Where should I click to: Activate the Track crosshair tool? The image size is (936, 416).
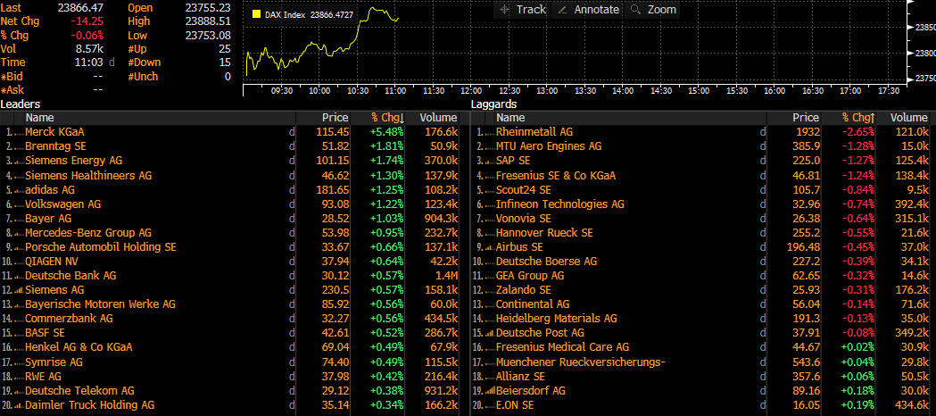point(523,10)
